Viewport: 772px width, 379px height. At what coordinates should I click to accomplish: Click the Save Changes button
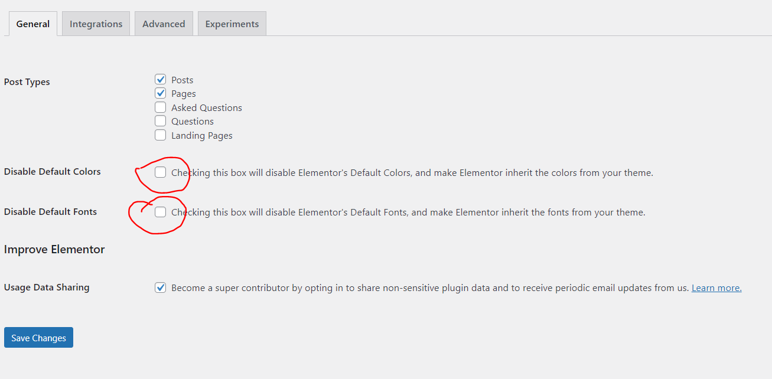click(x=38, y=338)
